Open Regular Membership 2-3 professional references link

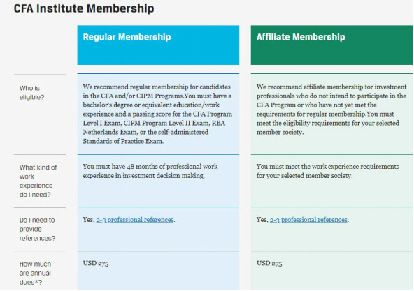coord(135,220)
